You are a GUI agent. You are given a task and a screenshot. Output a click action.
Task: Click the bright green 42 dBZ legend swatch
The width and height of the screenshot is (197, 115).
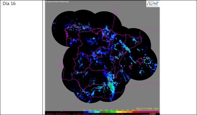(113, 112)
